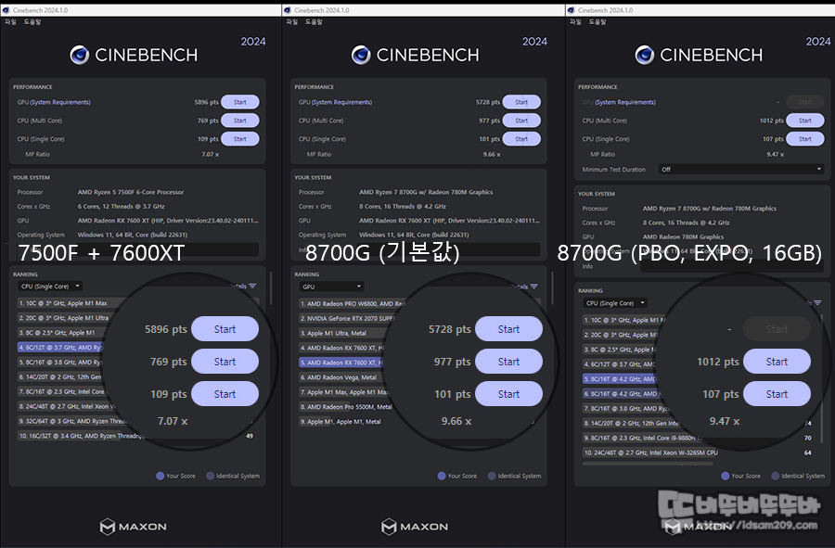Click the Cinebench sphere logo in left window
This screenshot has width=835, height=548.
pyautogui.click(x=80, y=55)
